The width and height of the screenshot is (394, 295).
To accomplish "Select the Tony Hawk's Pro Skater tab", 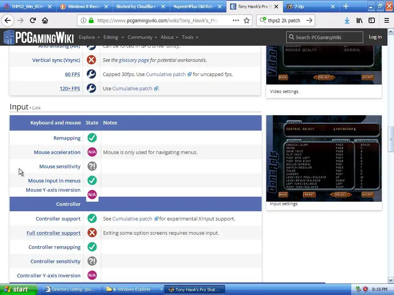I will pos(254,7).
